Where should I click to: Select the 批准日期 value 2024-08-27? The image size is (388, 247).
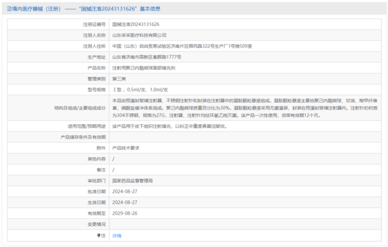[x=125, y=191]
